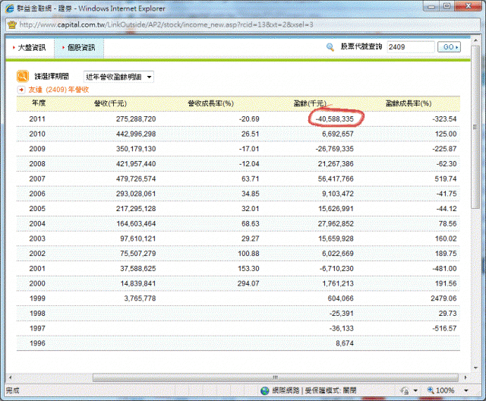
Task: Click the site favicon in address bar
Action: (x=12, y=24)
